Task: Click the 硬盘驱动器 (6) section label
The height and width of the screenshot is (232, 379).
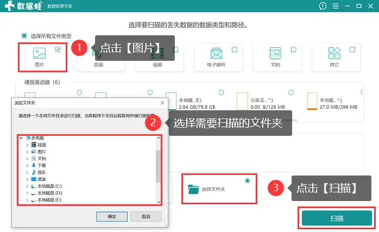Action: point(42,82)
